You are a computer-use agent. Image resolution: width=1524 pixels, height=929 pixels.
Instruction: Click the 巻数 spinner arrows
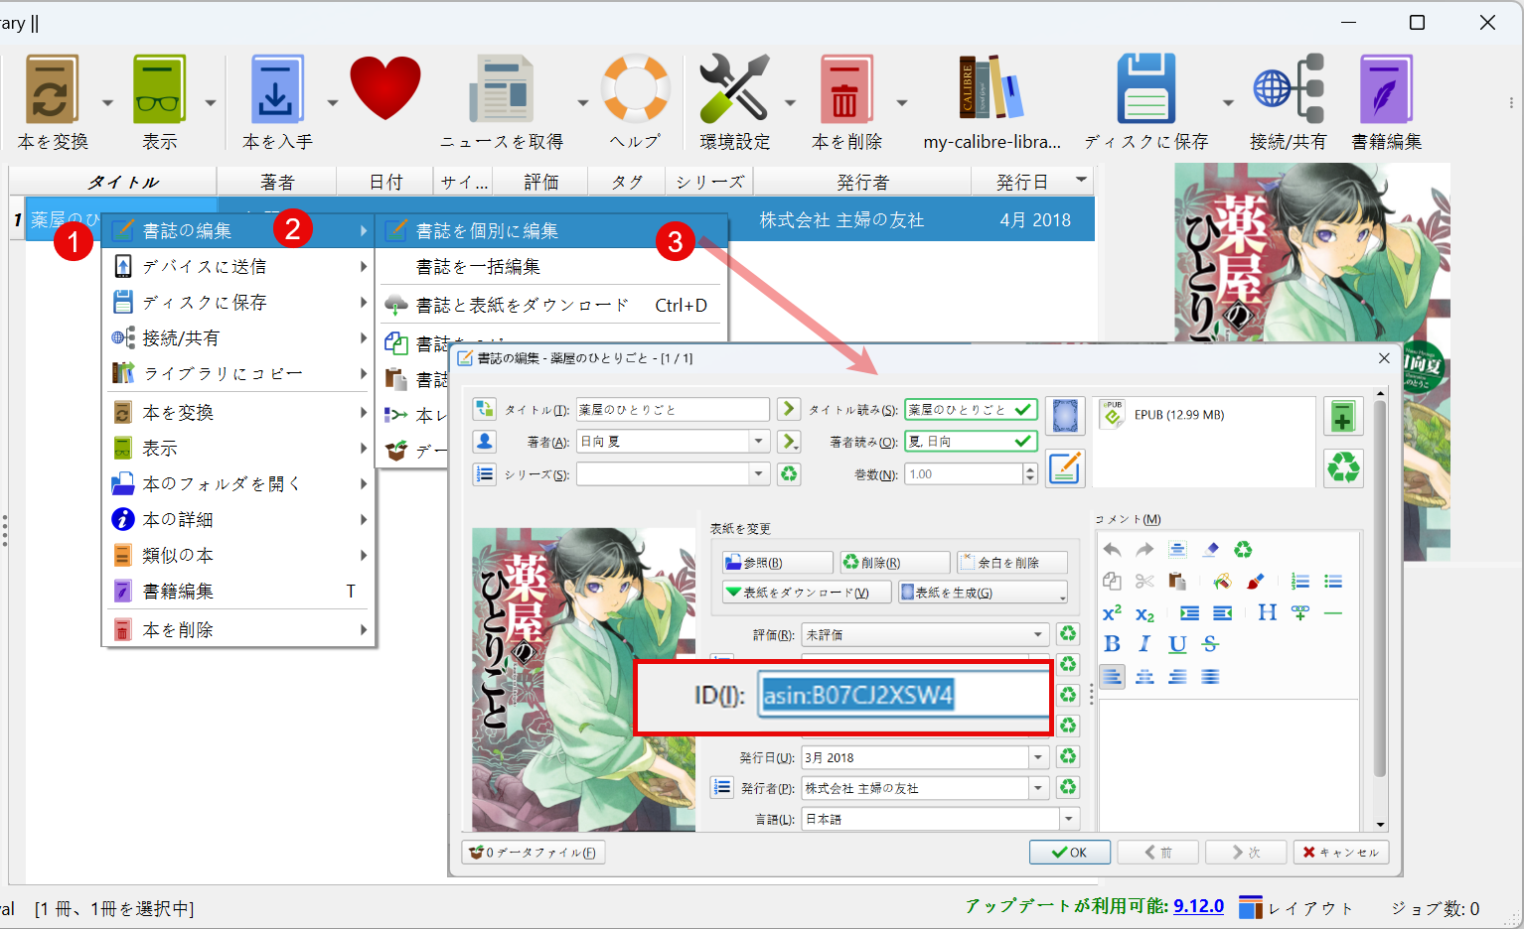[1030, 473]
